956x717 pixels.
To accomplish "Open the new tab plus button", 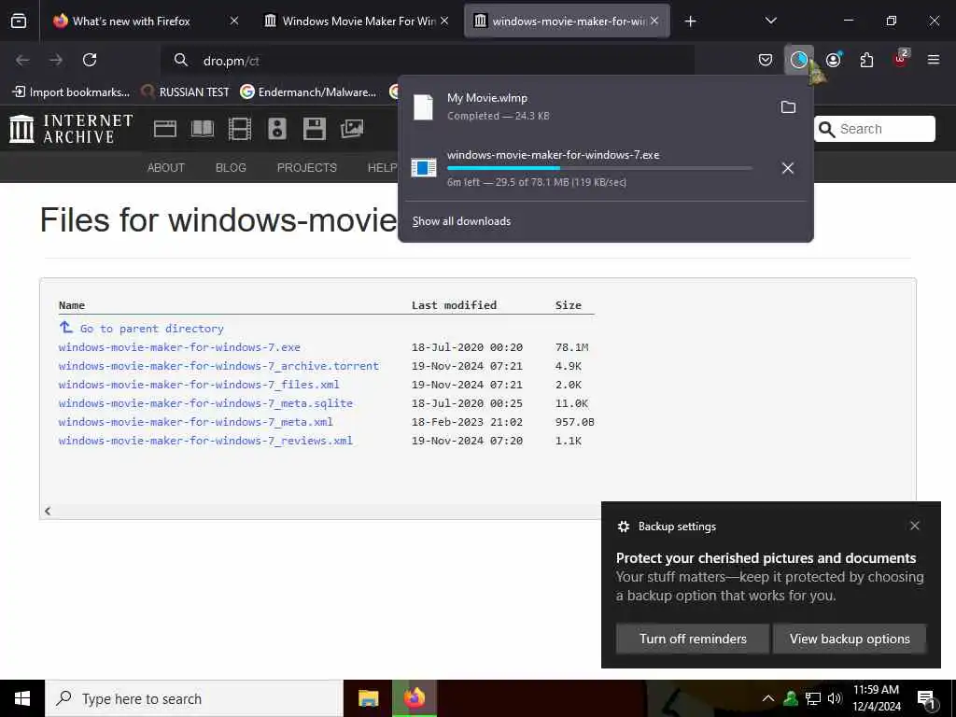I will click(x=690, y=21).
